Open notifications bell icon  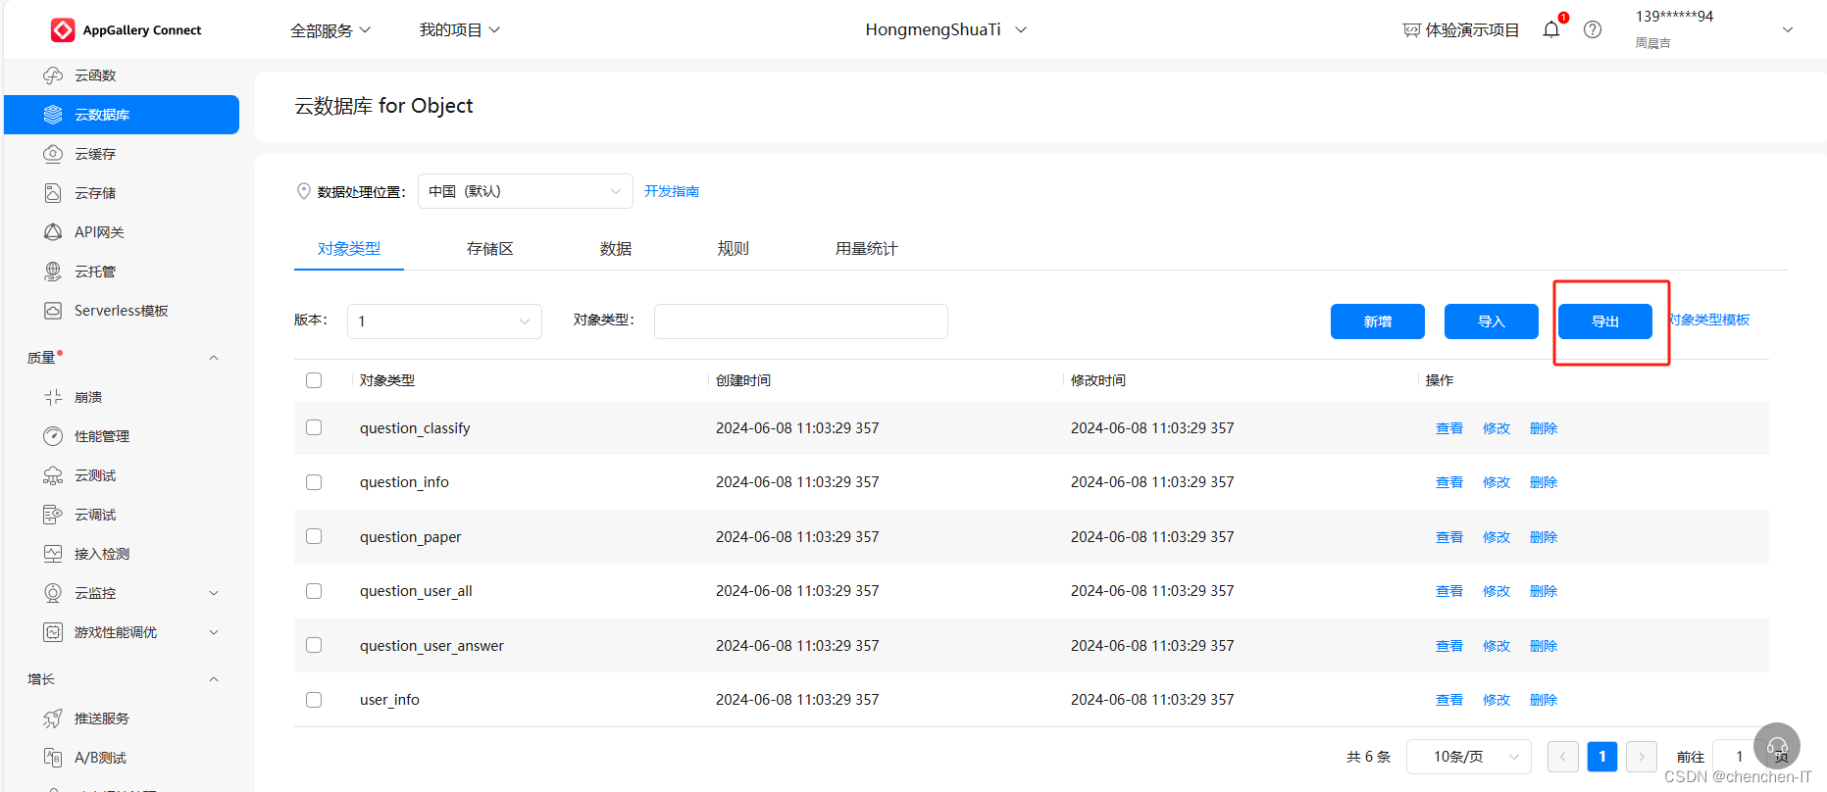click(x=1551, y=29)
